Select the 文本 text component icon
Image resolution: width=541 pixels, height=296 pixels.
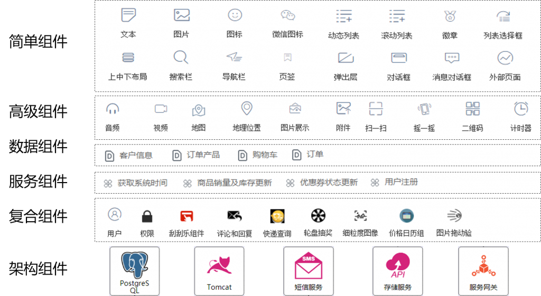click(x=128, y=15)
